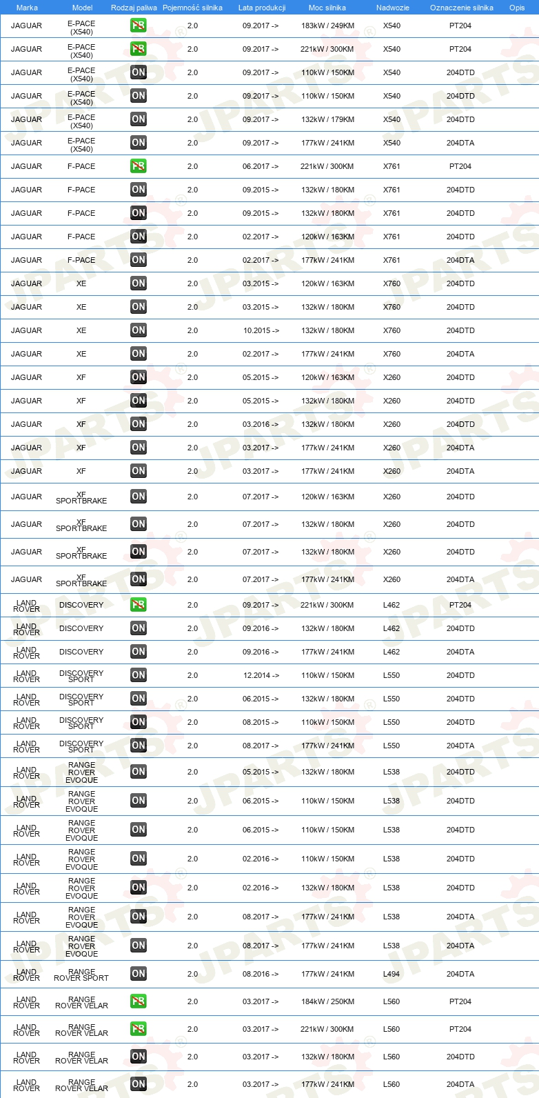Click the Marka column header
The height and width of the screenshot is (1098, 539).
pyautogui.click(x=27, y=8)
